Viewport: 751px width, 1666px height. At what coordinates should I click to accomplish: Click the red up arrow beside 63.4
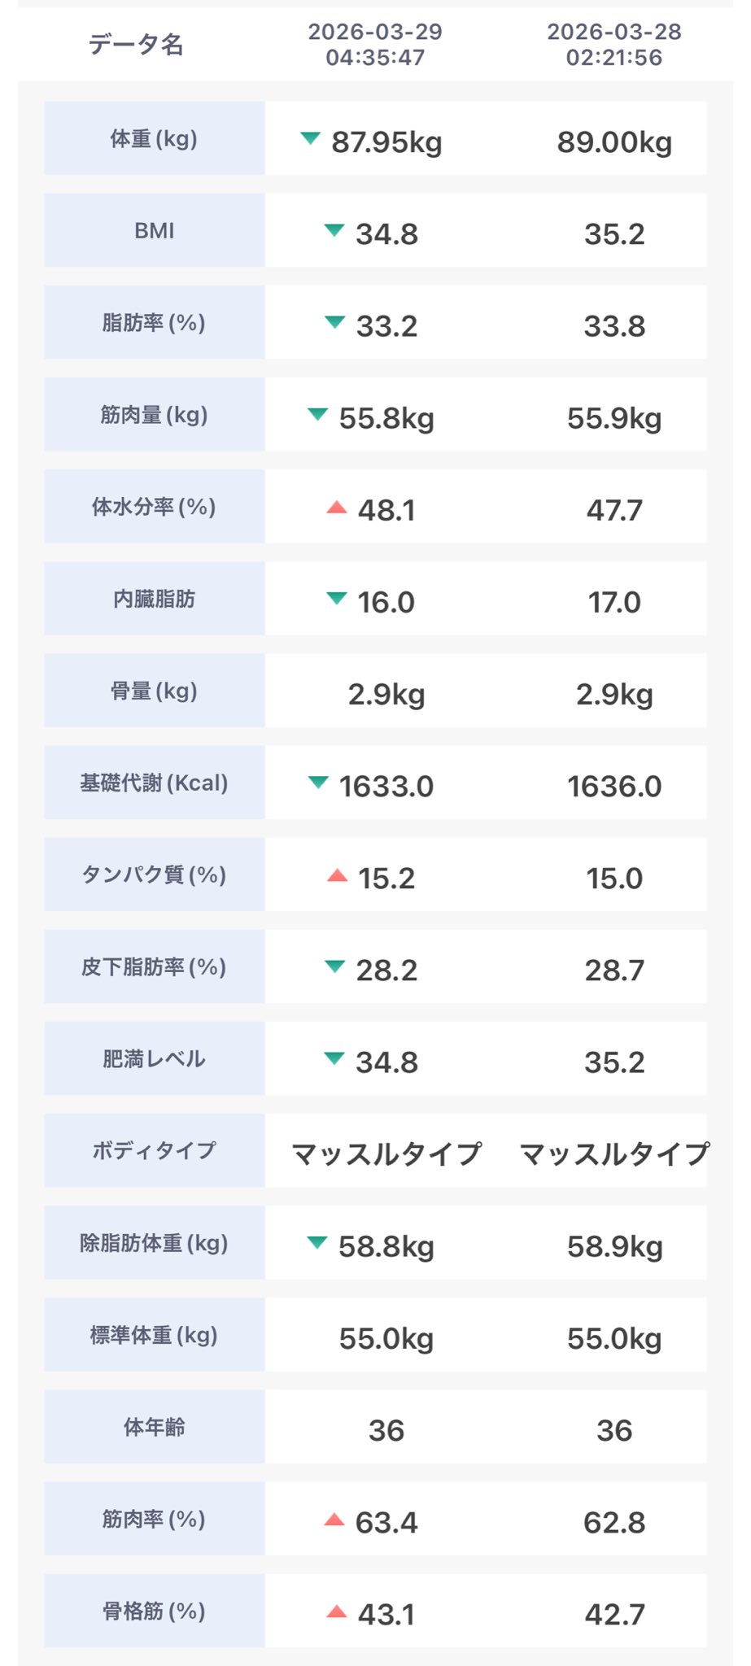click(334, 1520)
